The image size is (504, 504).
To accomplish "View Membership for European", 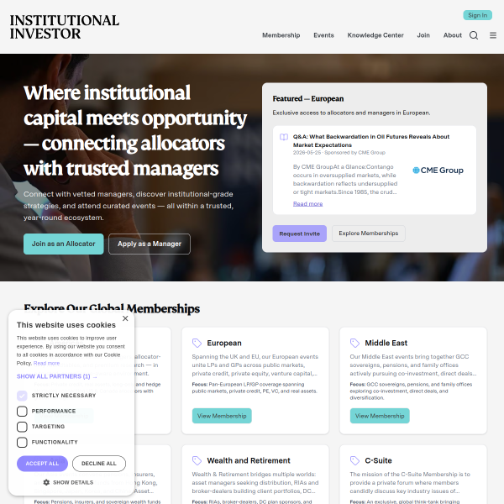I will pyautogui.click(x=222, y=416).
